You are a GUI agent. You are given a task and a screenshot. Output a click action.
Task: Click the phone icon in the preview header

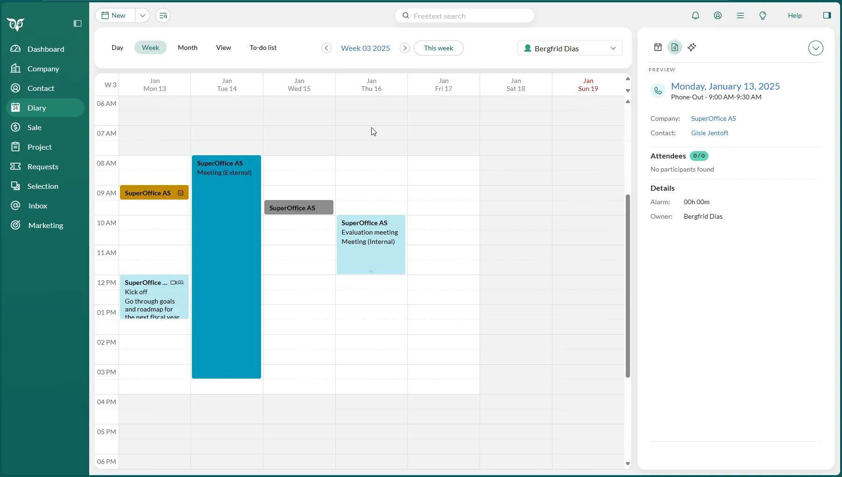(x=658, y=90)
